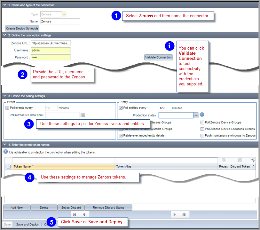260x230 pixels.
Task: Click the Token Alias column header
Action: 166,166
